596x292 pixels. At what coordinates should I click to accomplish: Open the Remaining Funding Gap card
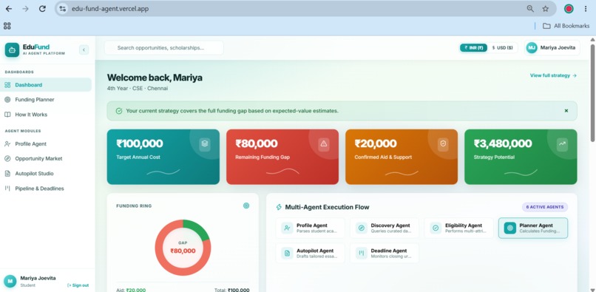pos(282,157)
